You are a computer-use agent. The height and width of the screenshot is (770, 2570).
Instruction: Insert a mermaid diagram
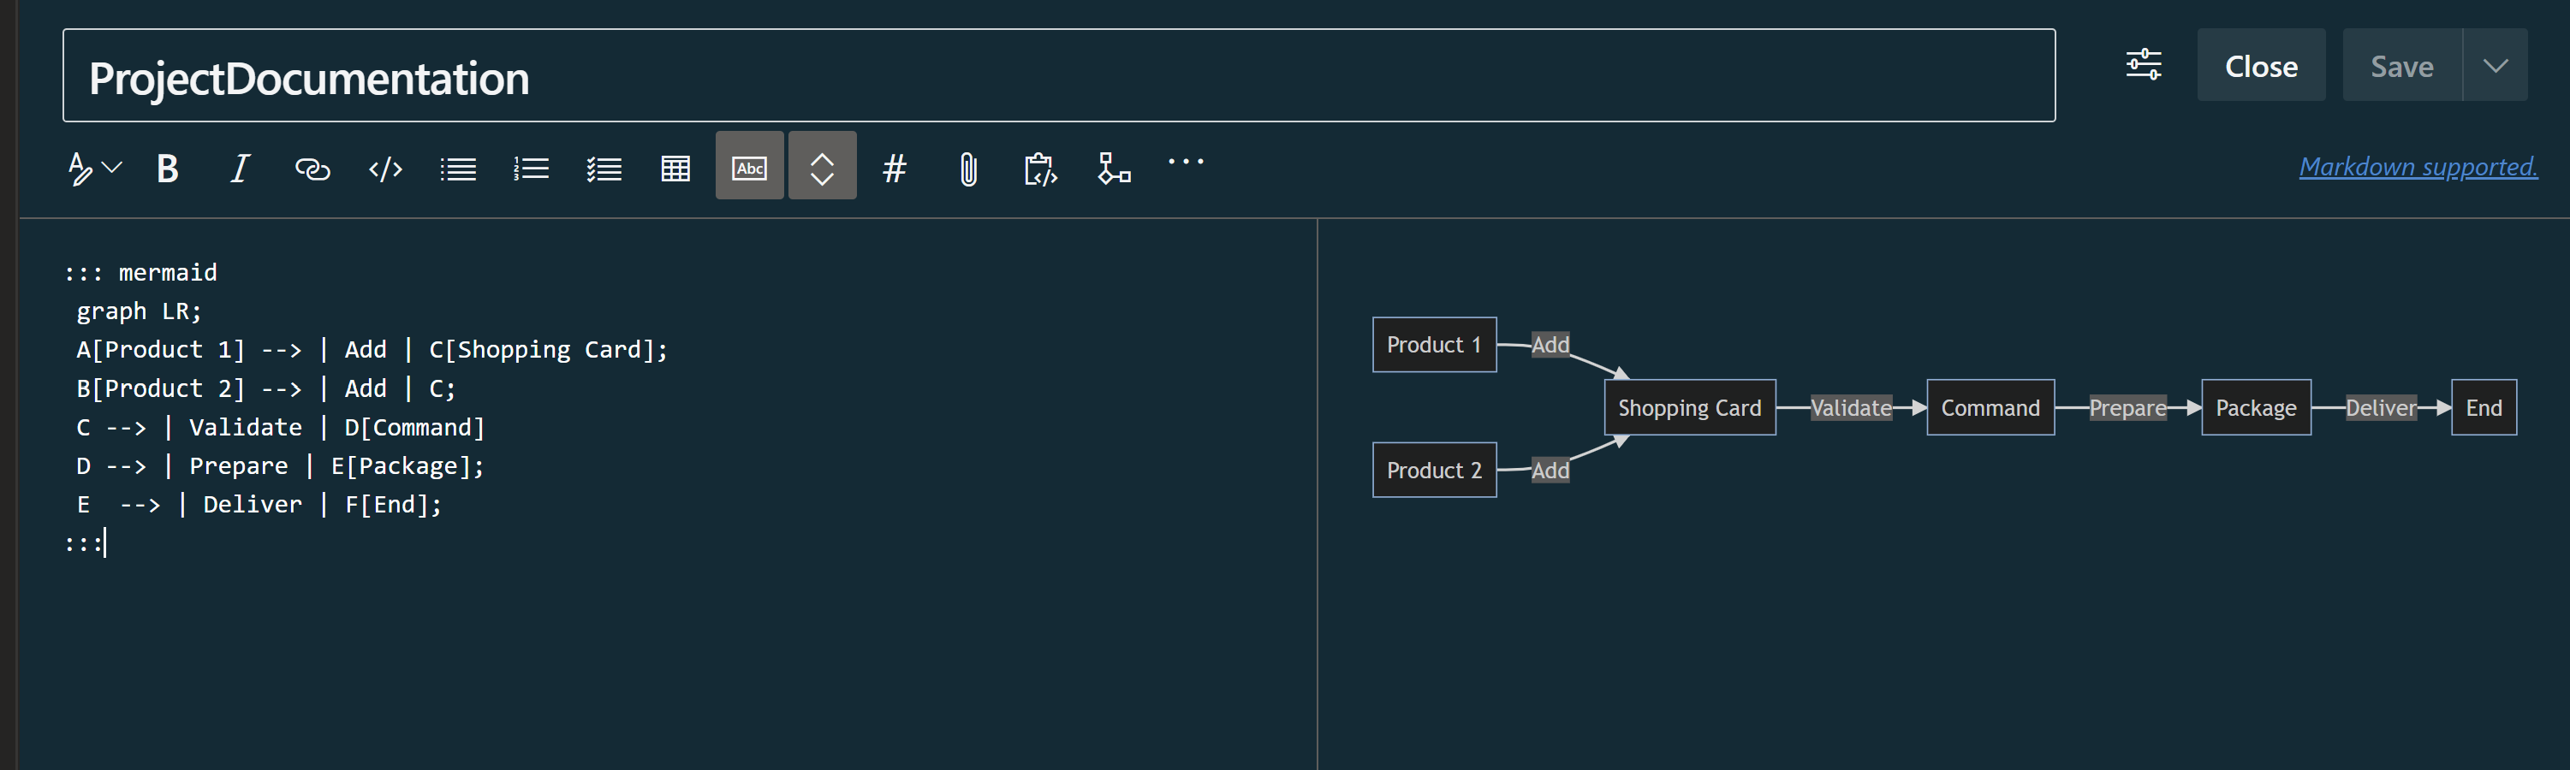coord(1115,167)
